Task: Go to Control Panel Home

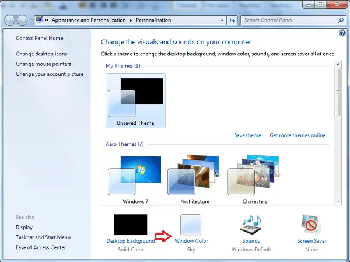Action: pyautogui.click(x=40, y=38)
